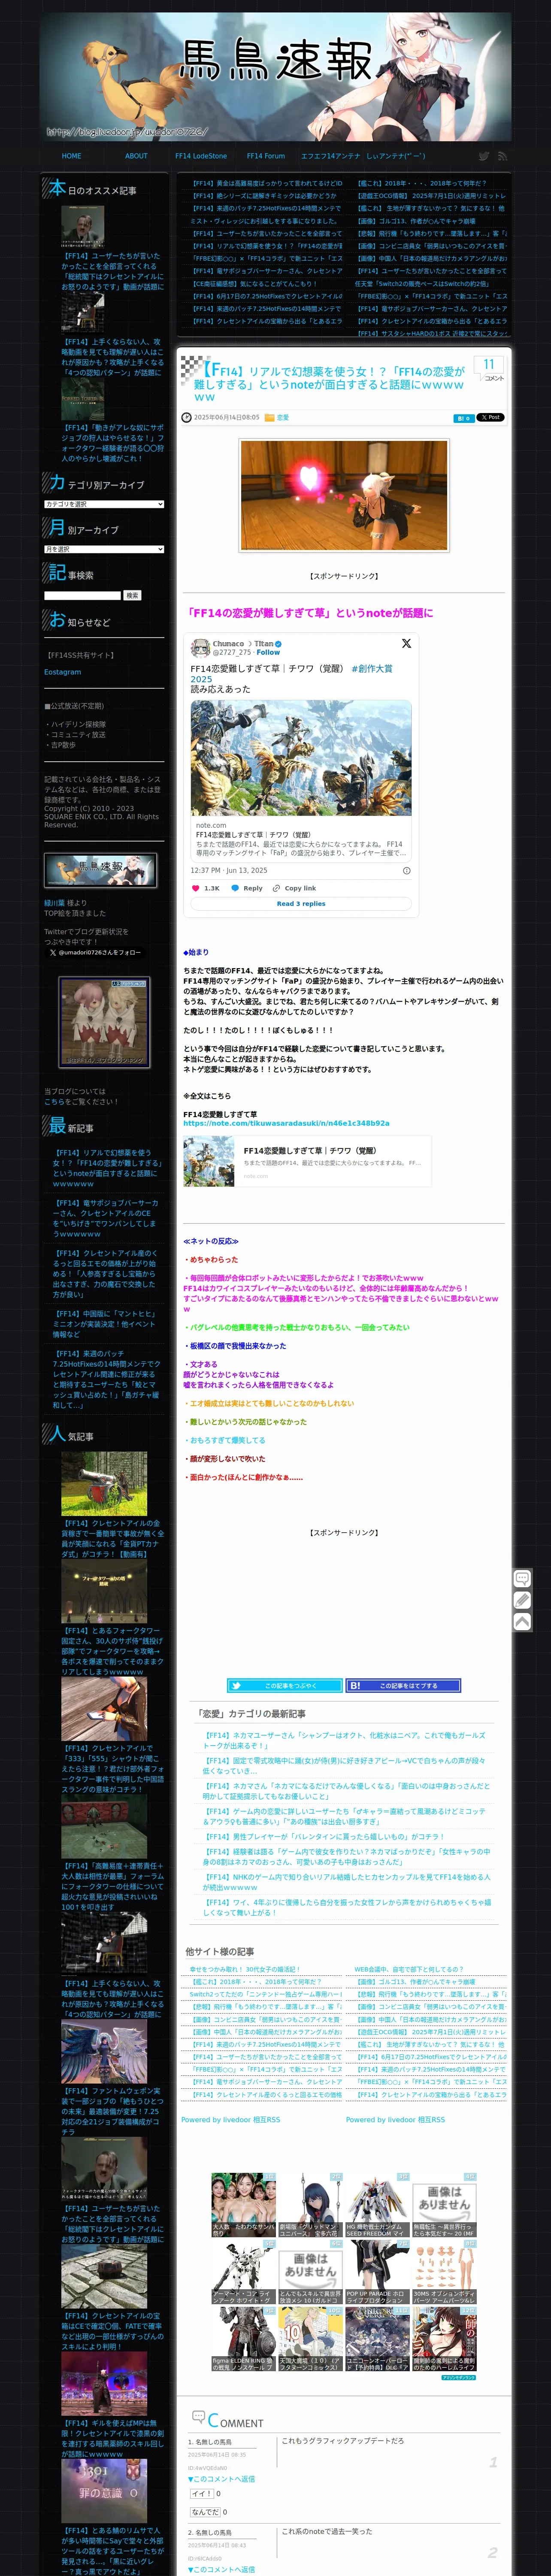551x2576 pixels.
Task: Click the 恋愛 category tag near date
Action: pyautogui.click(x=283, y=418)
